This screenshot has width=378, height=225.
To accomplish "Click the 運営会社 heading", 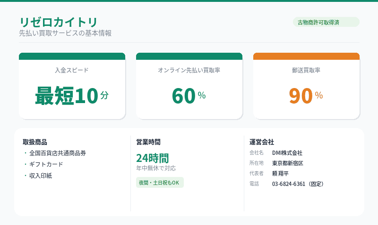I will point(262,142).
